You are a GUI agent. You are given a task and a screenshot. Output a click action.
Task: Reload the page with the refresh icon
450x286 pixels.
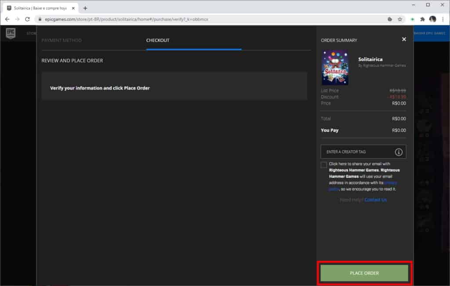(27, 19)
